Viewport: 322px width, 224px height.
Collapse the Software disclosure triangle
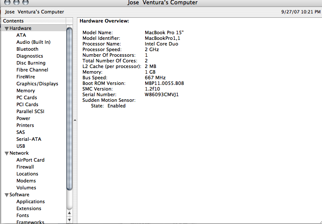6,195
